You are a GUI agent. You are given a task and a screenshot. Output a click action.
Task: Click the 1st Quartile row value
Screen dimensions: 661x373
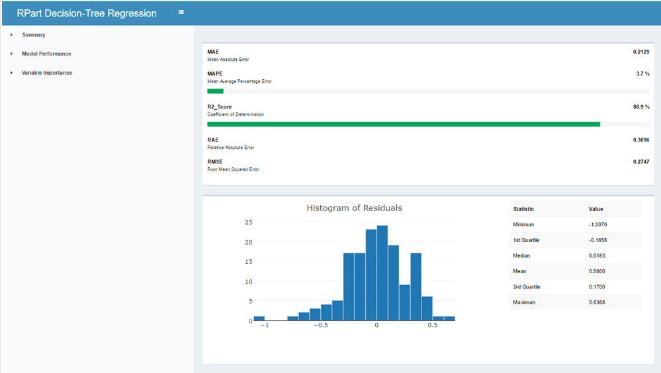pos(597,240)
